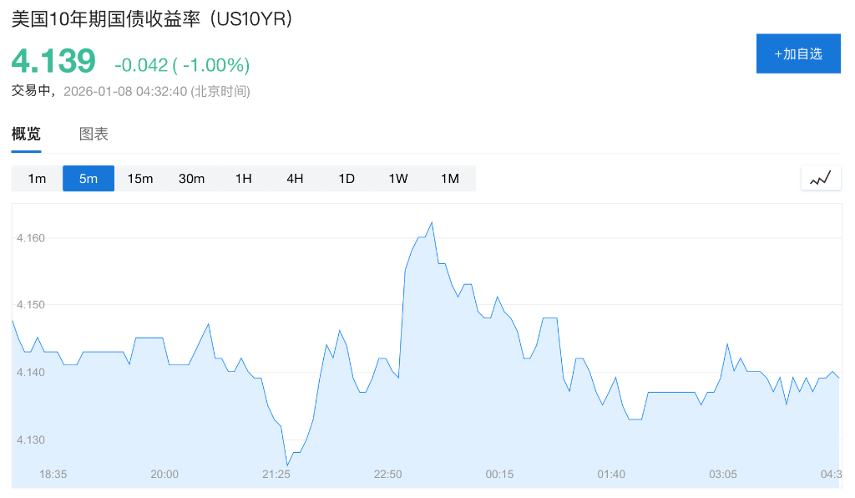Screen dimensions: 855x498
Task: Select the 4H interval button
Action: (295, 178)
